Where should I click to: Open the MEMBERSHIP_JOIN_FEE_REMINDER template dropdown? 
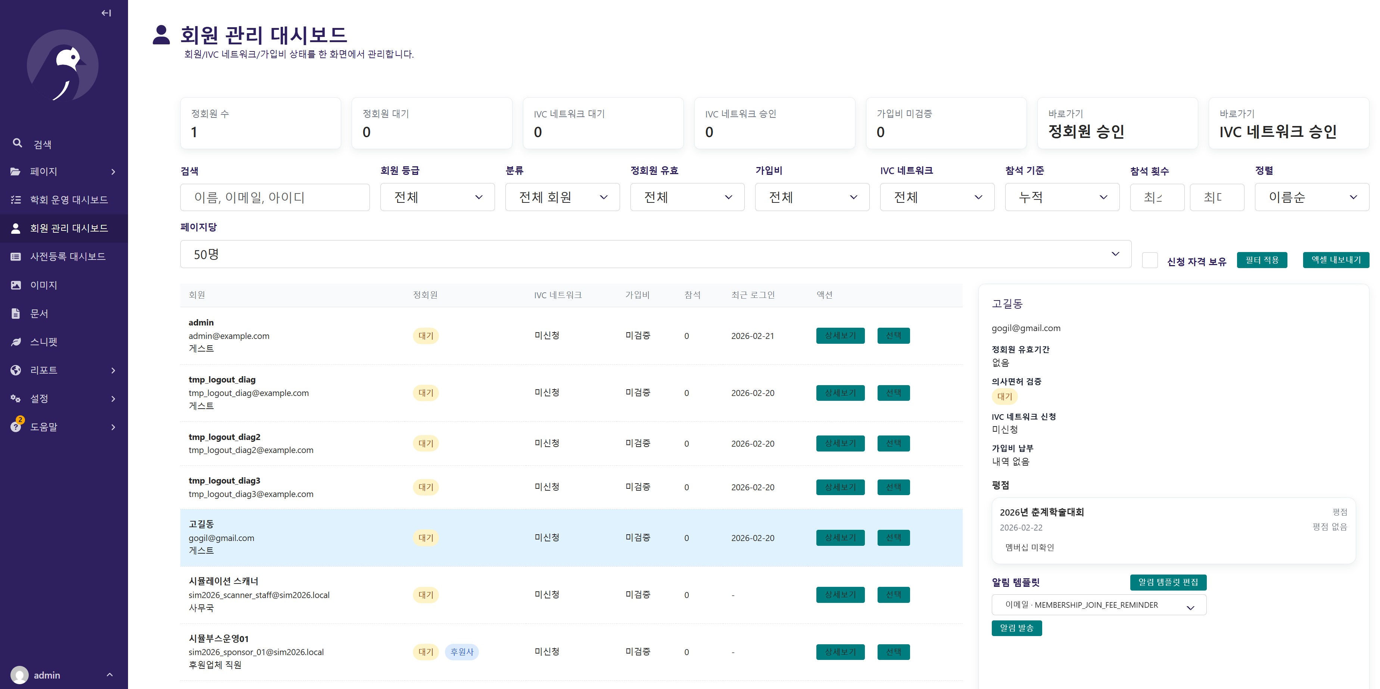pos(1099,605)
